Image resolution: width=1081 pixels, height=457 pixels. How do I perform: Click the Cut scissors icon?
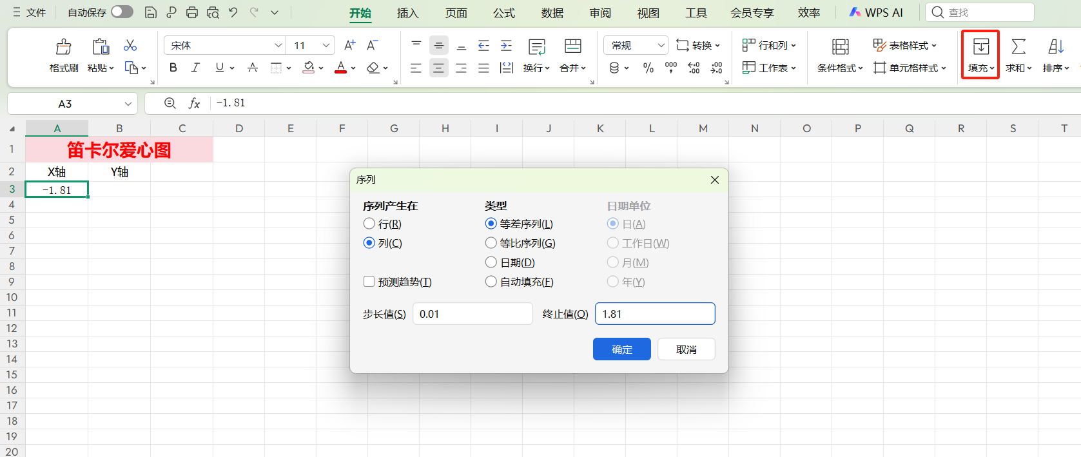pos(130,45)
